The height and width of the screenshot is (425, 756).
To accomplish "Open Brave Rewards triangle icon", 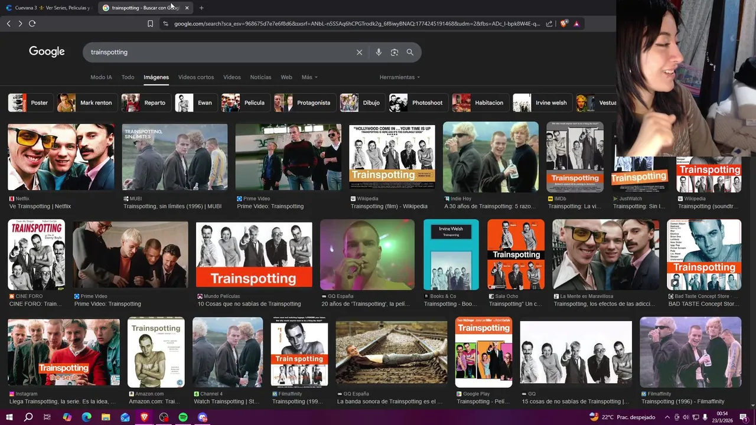I will point(576,24).
